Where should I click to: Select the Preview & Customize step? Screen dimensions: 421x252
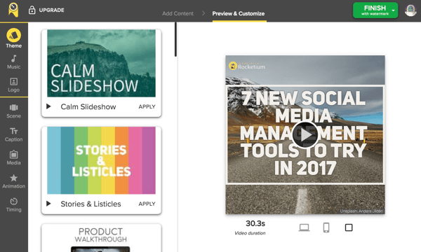tap(239, 13)
